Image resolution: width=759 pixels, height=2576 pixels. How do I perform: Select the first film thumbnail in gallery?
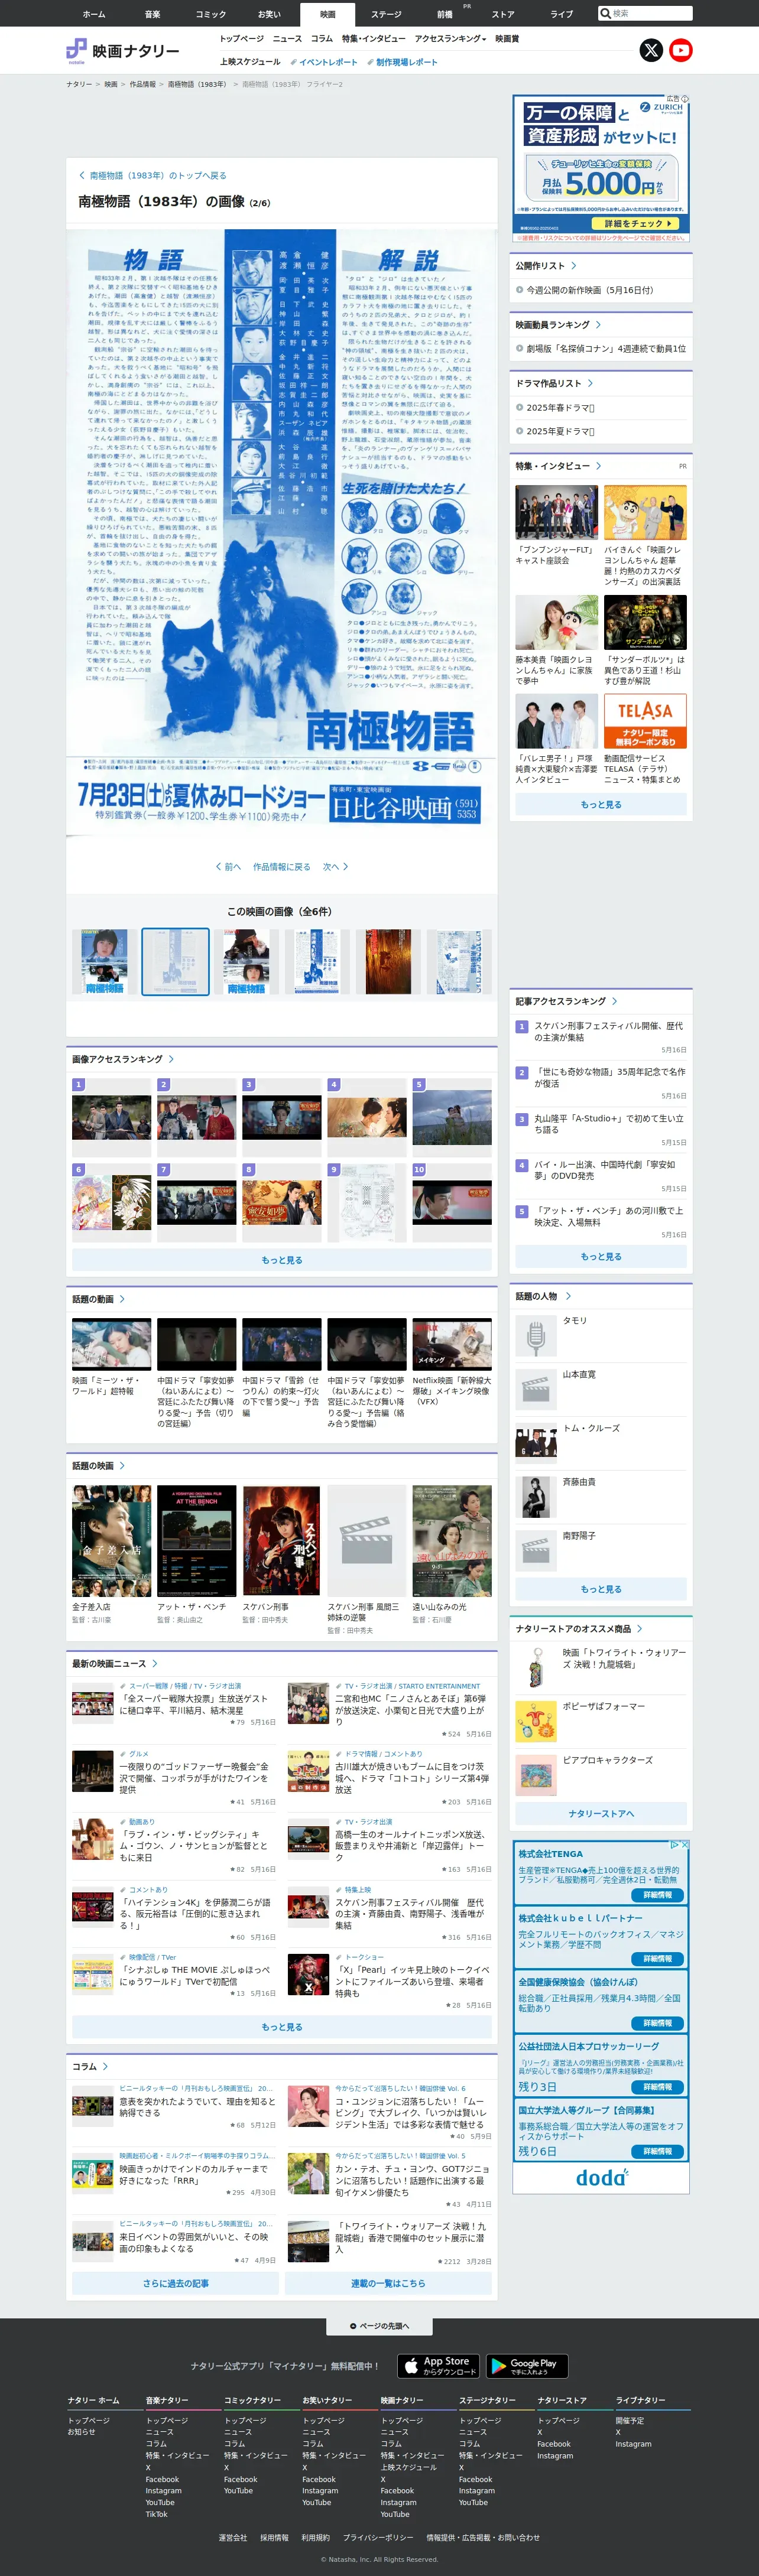(105, 961)
